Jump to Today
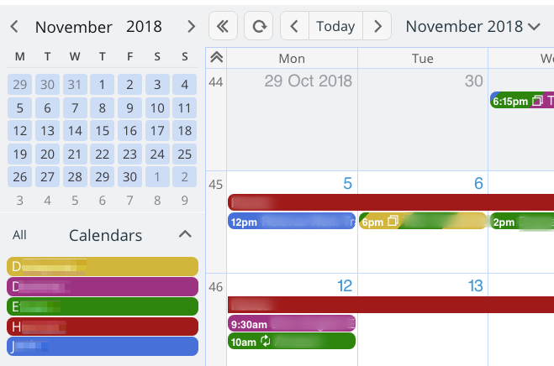Image resolution: width=554 pixels, height=366 pixels. pos(335,26)
